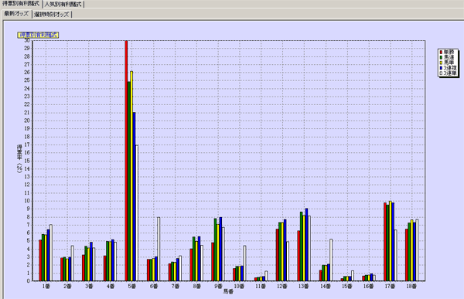This screenshot has width=464, height=299.
Task: Click the white 3連単 legend swatch
Action: click(441, 73)
